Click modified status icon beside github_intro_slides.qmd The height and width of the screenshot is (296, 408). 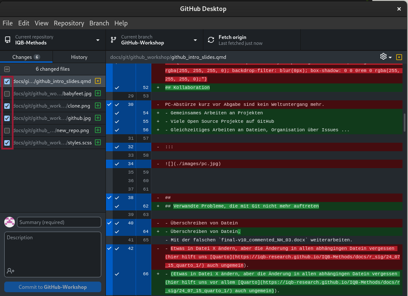click(x=98, y=81)
